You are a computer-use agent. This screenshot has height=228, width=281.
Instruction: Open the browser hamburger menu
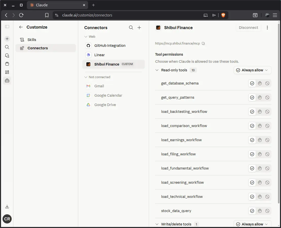[275, 15]
